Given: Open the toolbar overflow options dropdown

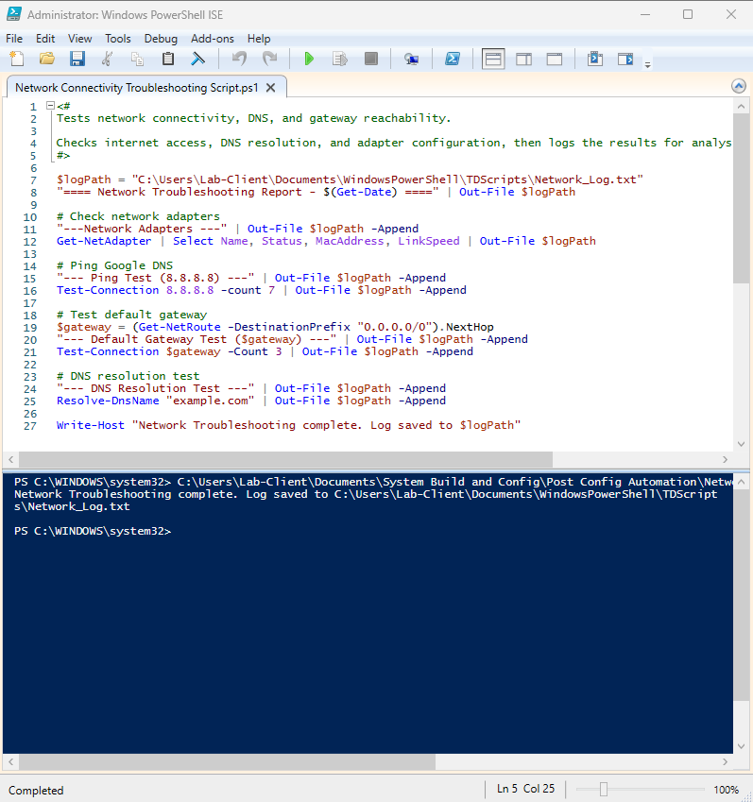Looking at the screenshot, I should point(647,64).
